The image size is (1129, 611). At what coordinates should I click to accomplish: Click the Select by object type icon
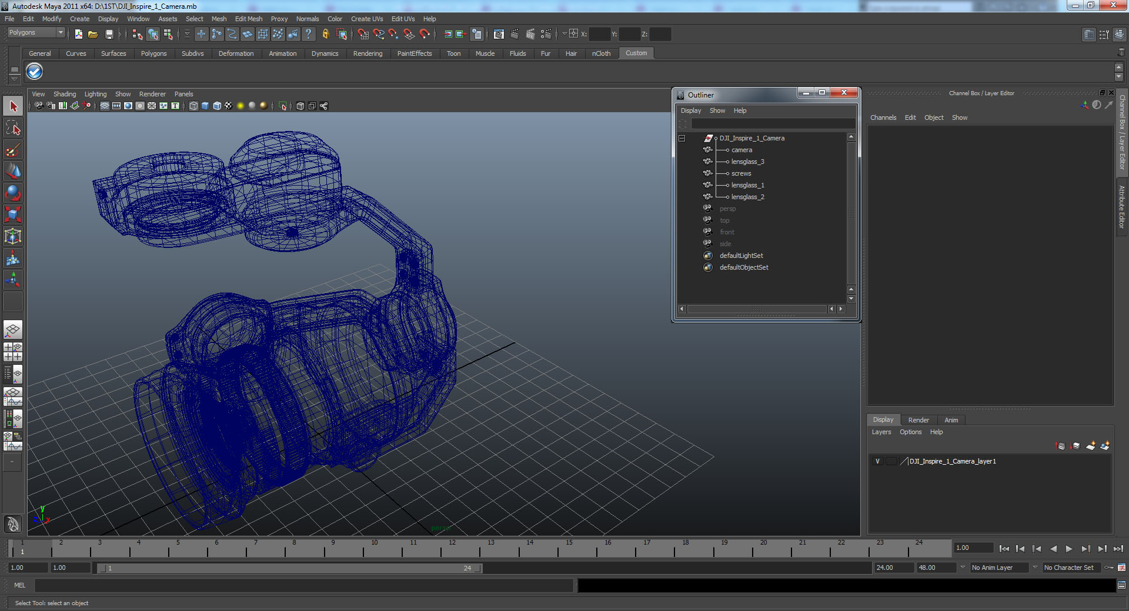(153, 34)
